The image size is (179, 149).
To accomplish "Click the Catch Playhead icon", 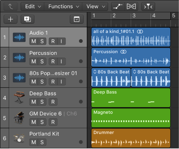I will 148,6.
